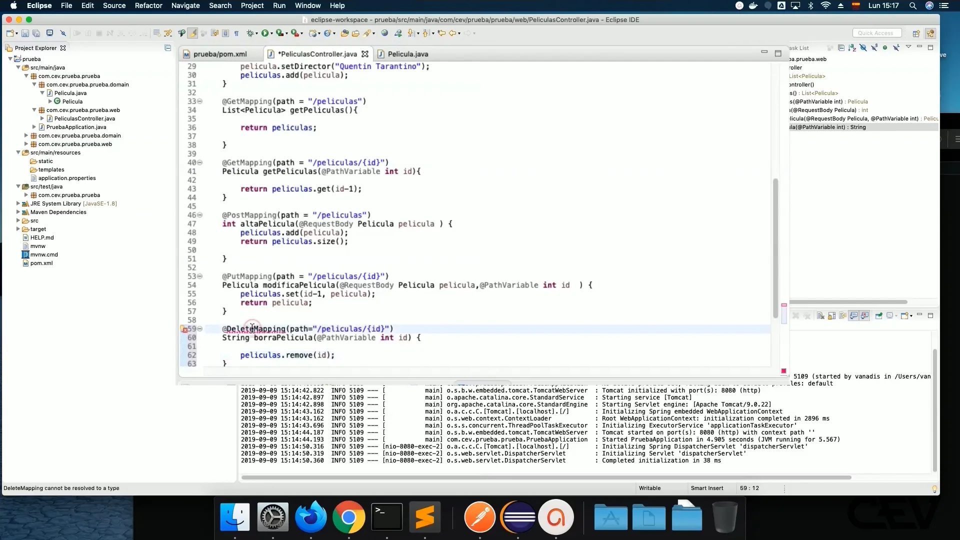Click Clear Console icon
This screenshot has height=540, width=960.
point(820,315)
